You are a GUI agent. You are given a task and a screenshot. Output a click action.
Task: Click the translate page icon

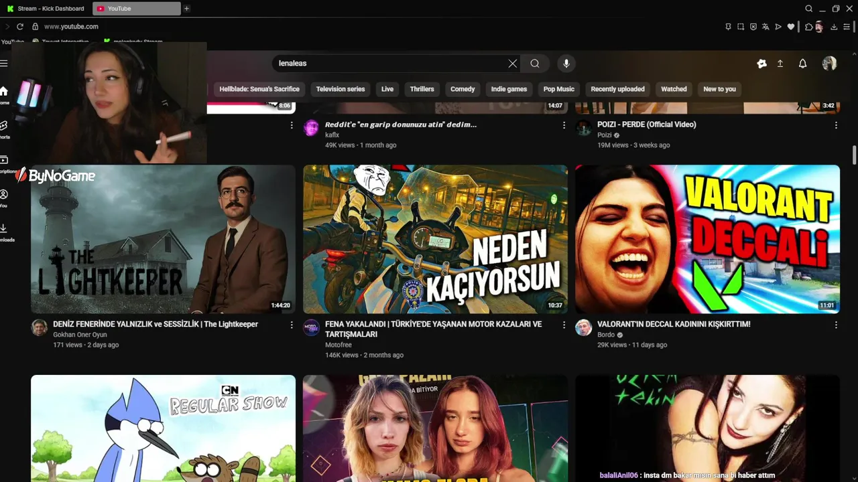766,27
